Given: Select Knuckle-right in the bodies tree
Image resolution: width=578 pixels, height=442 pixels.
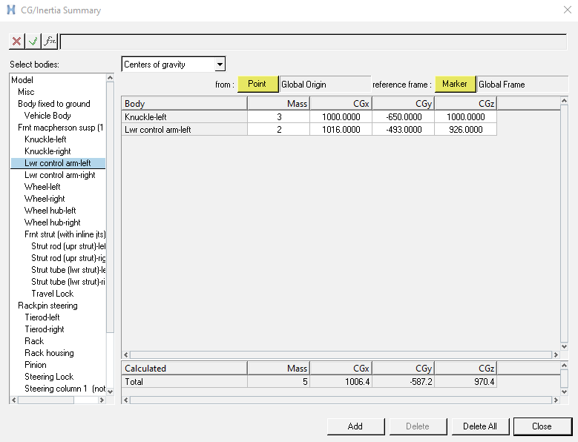Looking at the screenshot, I should click(47, 151).
